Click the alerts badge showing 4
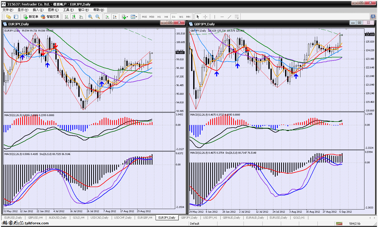This screenshot has width=378, height=227. [373, 16]
